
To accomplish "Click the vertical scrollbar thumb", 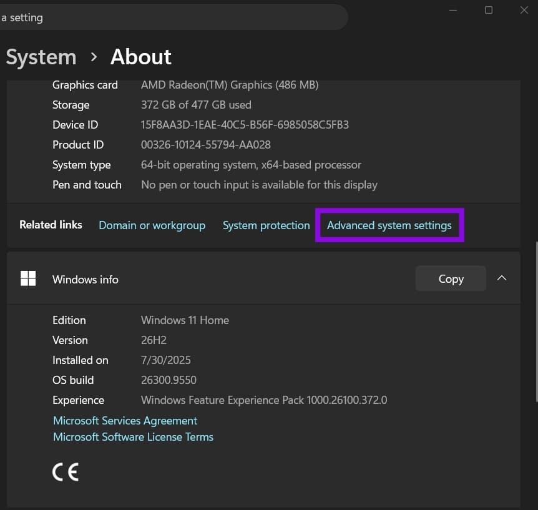I will click(x=536, y=321).
